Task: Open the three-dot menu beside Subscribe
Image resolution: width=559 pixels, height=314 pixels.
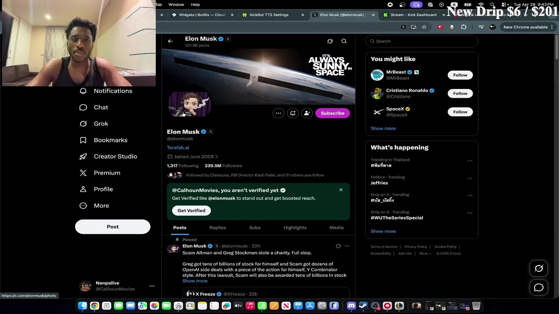Action: [x=278, y=113]
